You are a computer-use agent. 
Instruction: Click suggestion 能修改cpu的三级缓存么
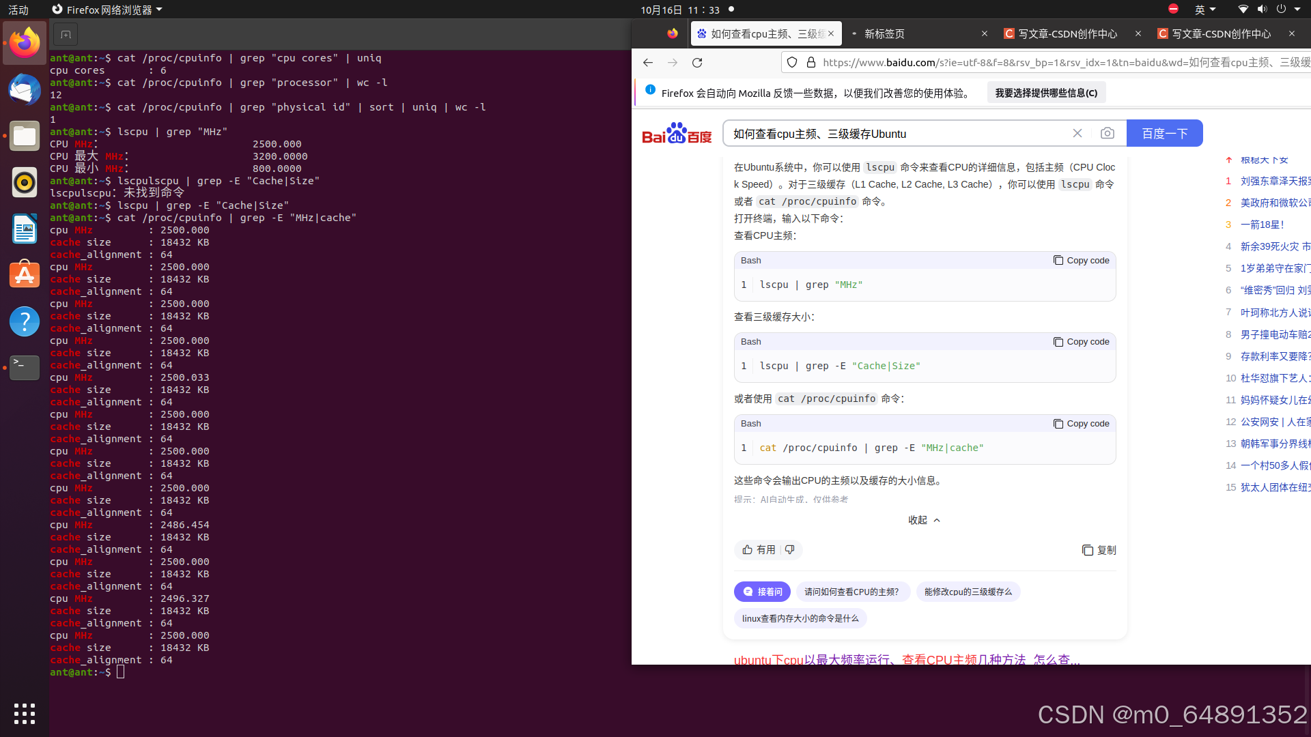(968, 592)
